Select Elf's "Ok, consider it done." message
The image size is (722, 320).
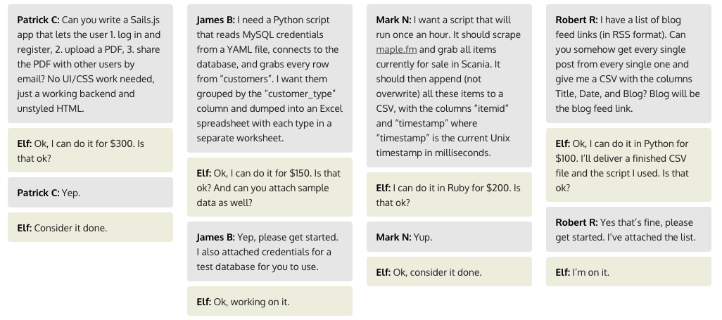[449, 271]
